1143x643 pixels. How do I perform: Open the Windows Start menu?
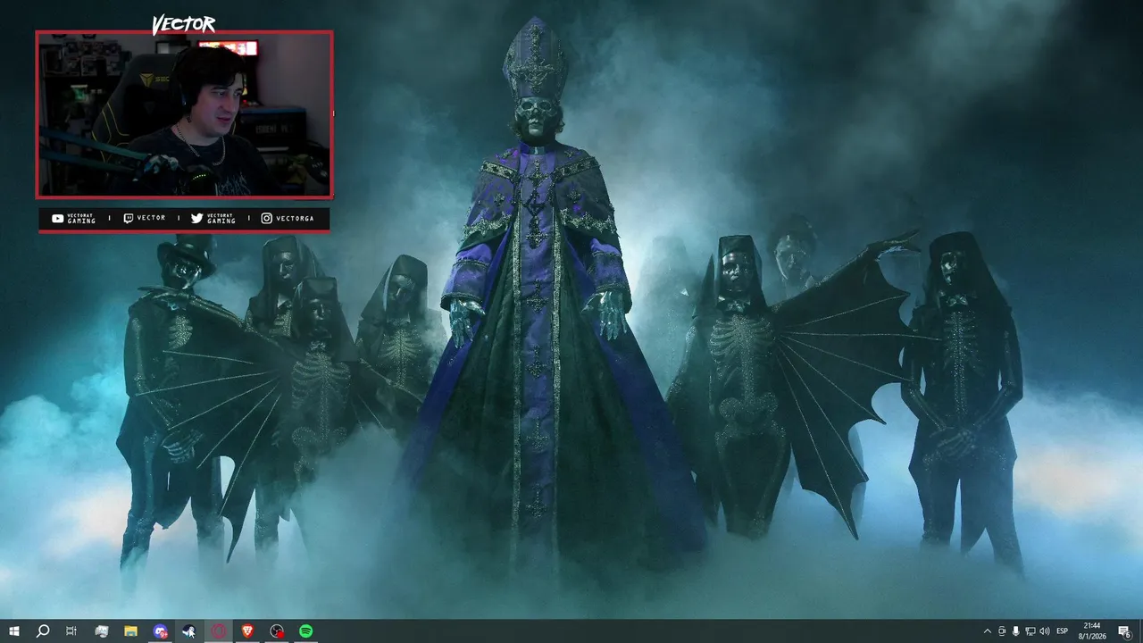pyautogui.click(x=14, y=631)
